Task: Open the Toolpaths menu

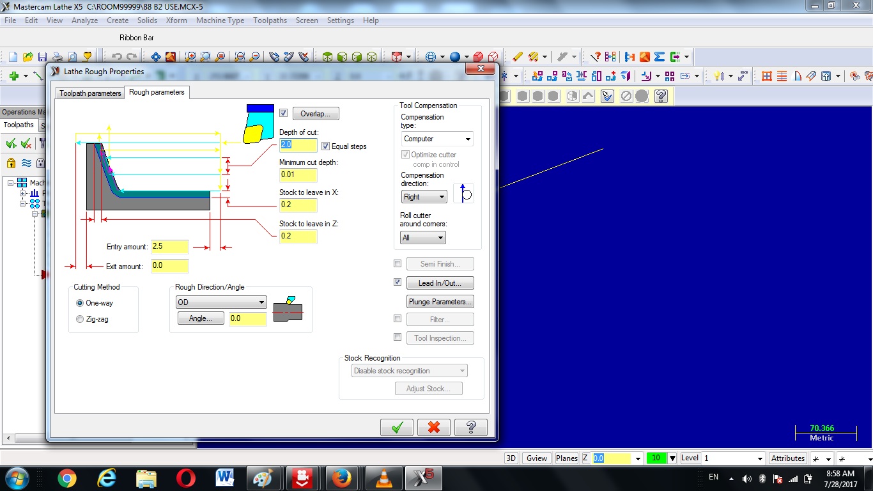Action: (270, 20)
